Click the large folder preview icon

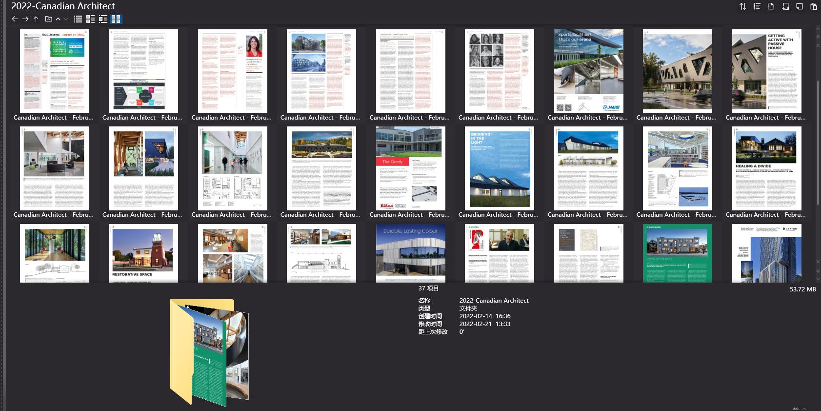pyautogui.click(x=209, y=353)
